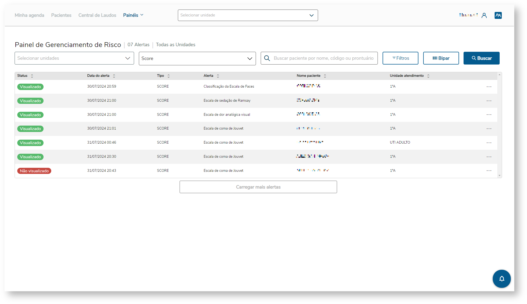Image resolution: width=527 pixels, height=304 pixels.
Task: Sort alerts by Tipo column
Action: (169, 76)
